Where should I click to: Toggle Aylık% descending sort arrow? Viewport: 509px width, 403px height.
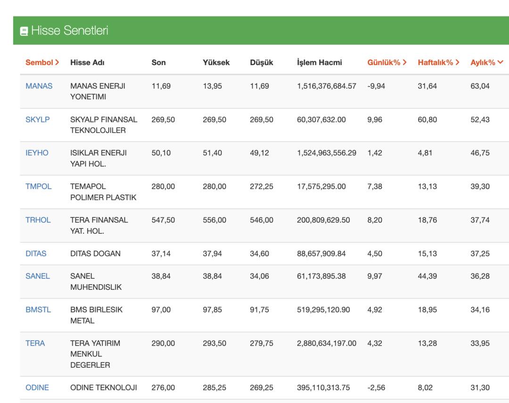click(x=500, y=62)
